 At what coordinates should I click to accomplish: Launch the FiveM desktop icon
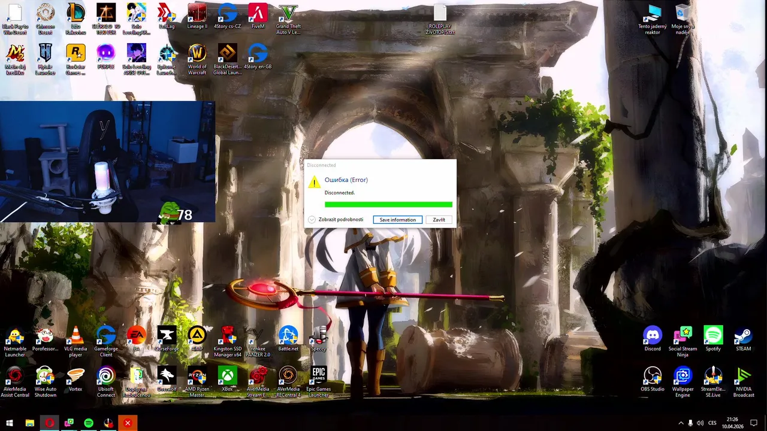point(258,17)
